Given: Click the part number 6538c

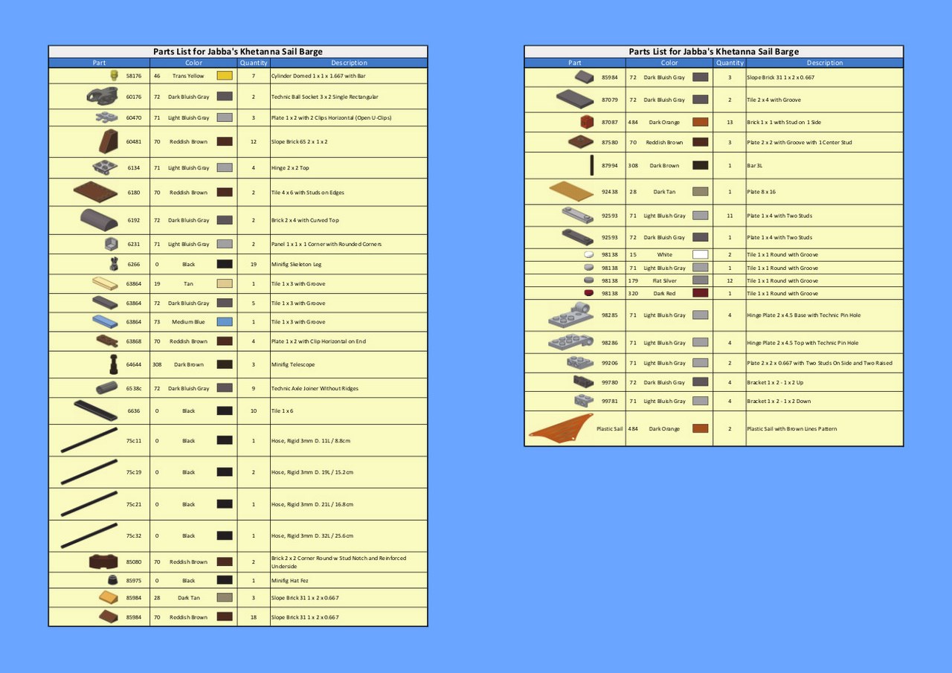Looking at the screenshot, I should [134, 388].
